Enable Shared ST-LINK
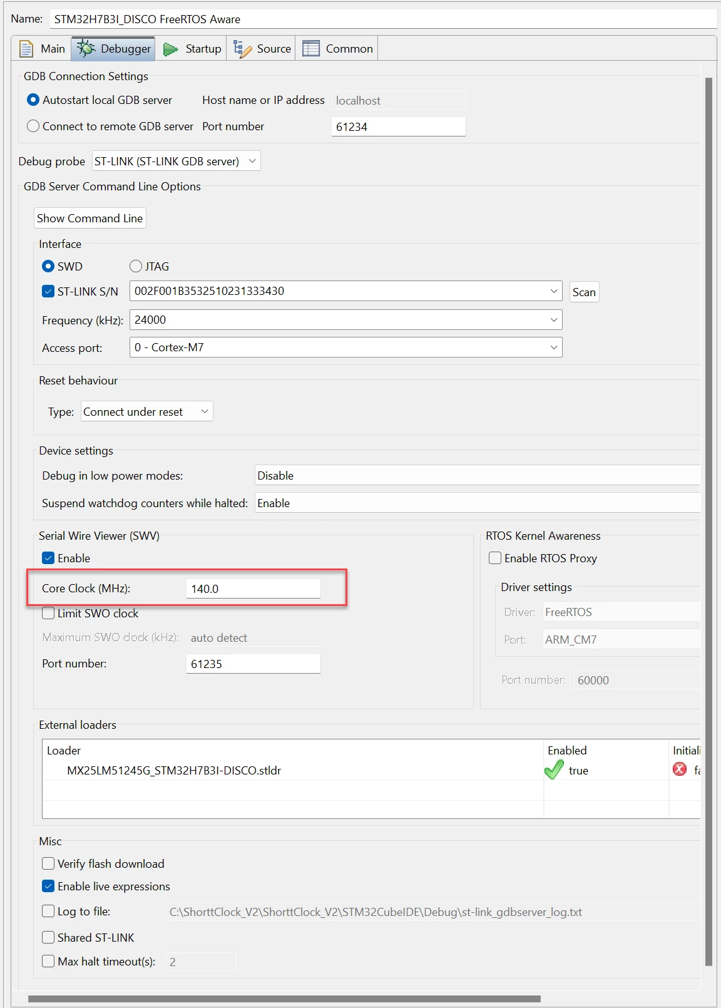The width and height of the screenshot is (721, 1008). 48,937
